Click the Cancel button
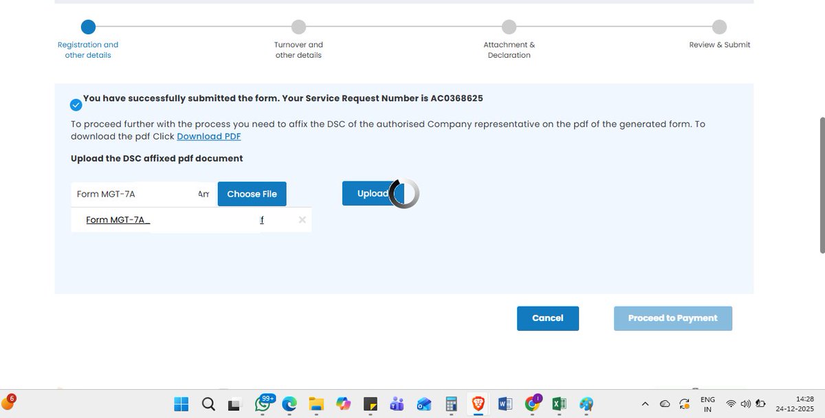Image resolution: width=825 pixels, height=418 pixels. [x=548, y=318]
